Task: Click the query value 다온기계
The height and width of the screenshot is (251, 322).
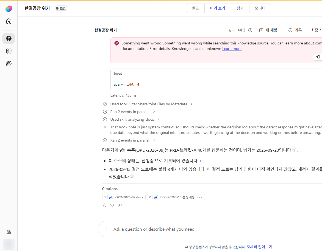Action: (x=133, y=84)
